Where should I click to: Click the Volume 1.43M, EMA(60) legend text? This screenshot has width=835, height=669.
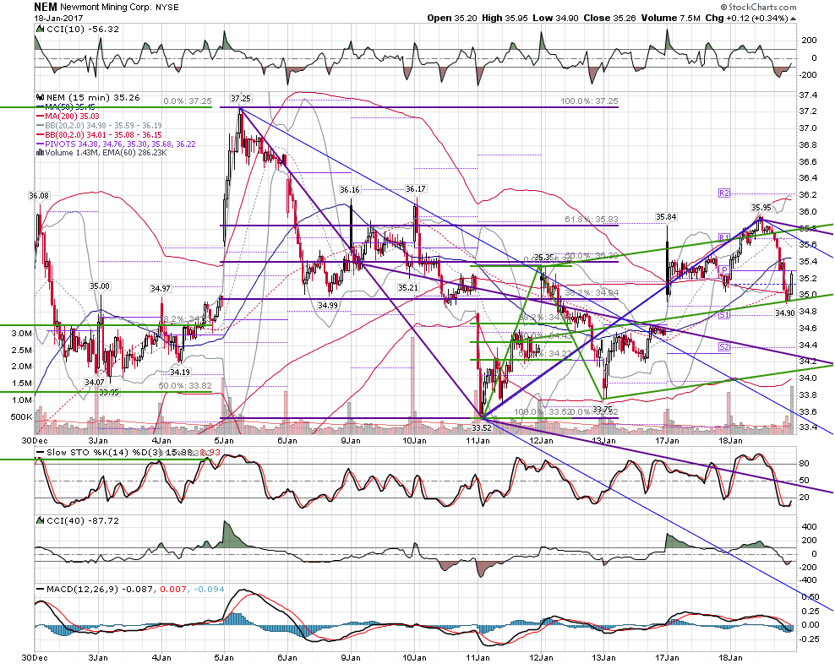(106, 153)
